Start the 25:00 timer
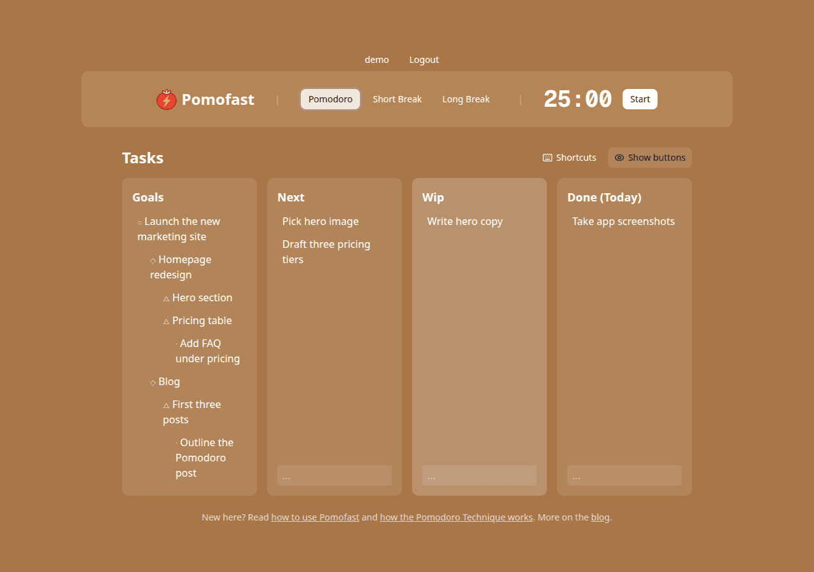The width and height of the screenshot is (814, 572). coord(640,99)
